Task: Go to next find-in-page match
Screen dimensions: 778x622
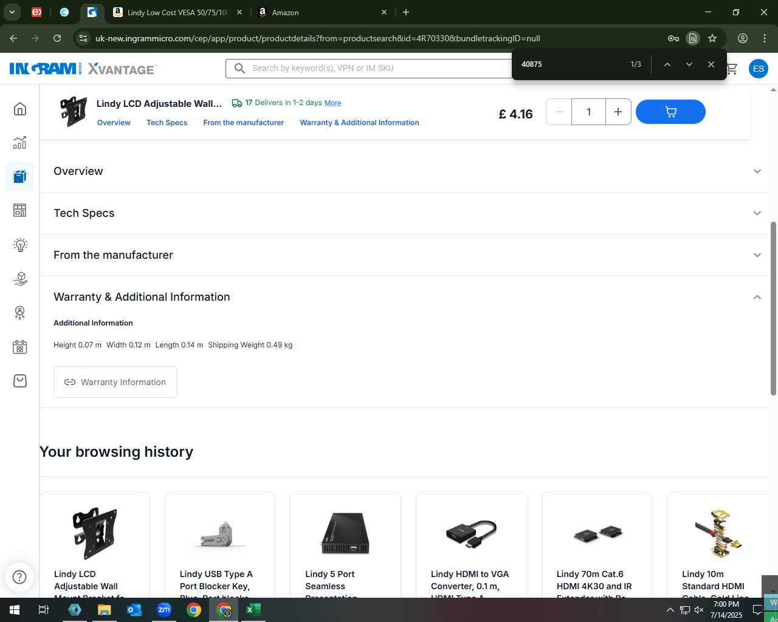Action: coord(689,64)
